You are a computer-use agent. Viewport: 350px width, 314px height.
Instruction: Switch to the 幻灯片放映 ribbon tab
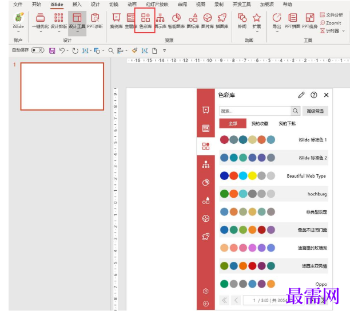click(x=157, y=5)
